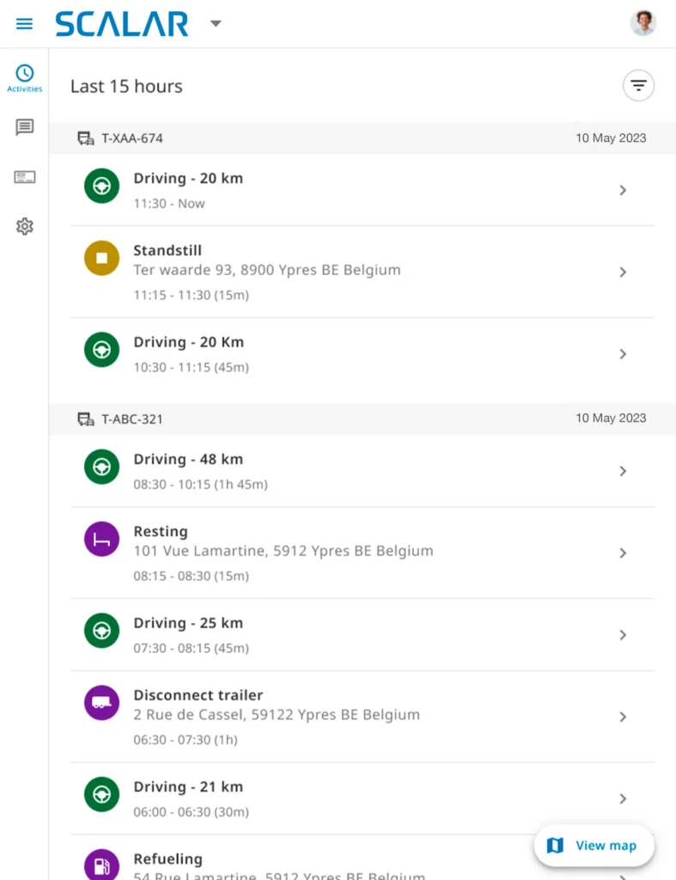Expand Driving 20 km 11:30 - Now chevron

(623, 190)
